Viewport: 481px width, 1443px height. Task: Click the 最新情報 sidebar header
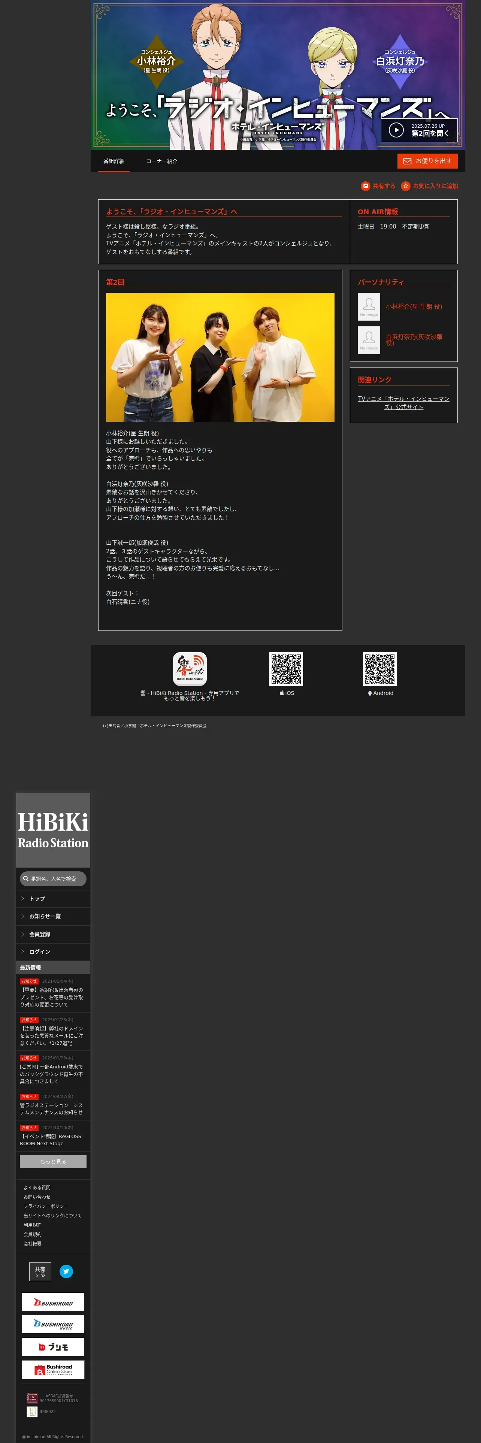[x=53, y=968]
